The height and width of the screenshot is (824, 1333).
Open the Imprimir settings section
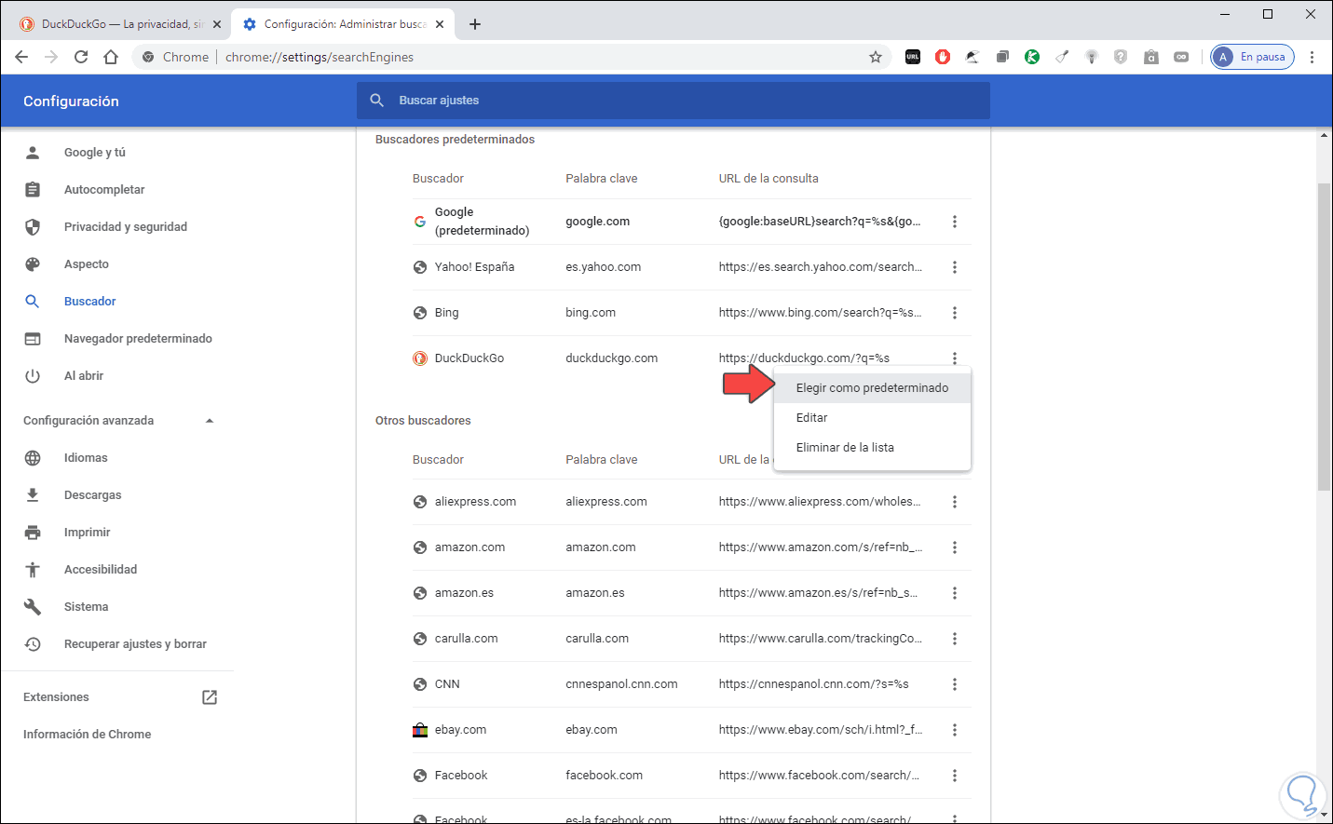(87, 533)
